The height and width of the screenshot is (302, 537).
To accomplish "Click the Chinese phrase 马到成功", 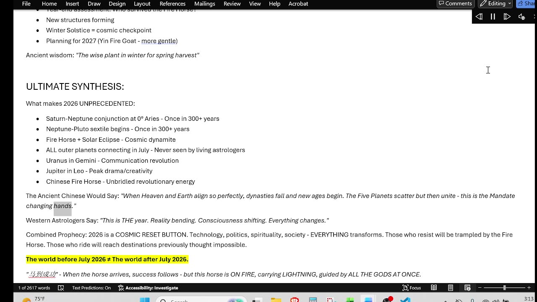I will [x=42, y=274].
